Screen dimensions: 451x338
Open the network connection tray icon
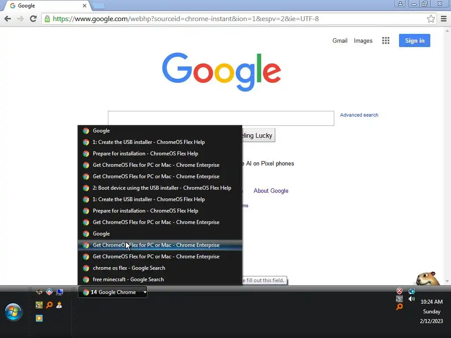click(412, 291)
